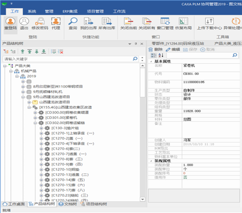This screenshot has height=213, width=242.
Task: Collapse the [CD302.00] tree node
Action: 35,123
